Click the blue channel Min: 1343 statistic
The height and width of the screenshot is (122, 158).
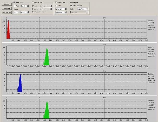(151, 76)
